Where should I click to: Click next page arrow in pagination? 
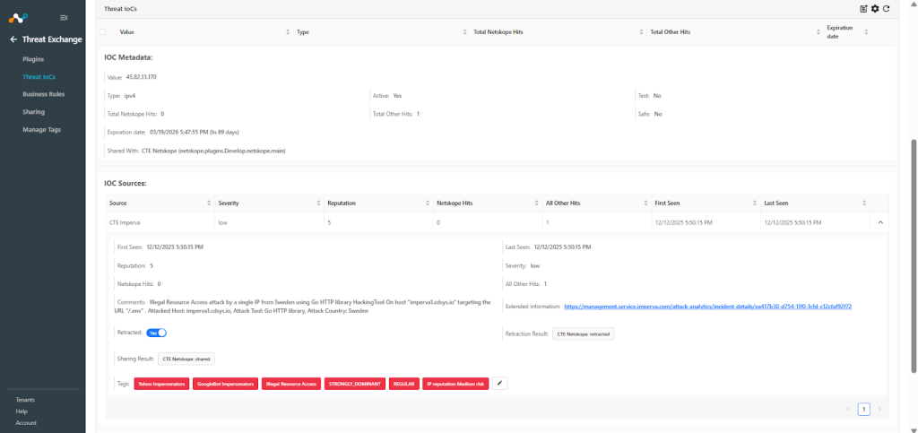(x=879, y=409)
